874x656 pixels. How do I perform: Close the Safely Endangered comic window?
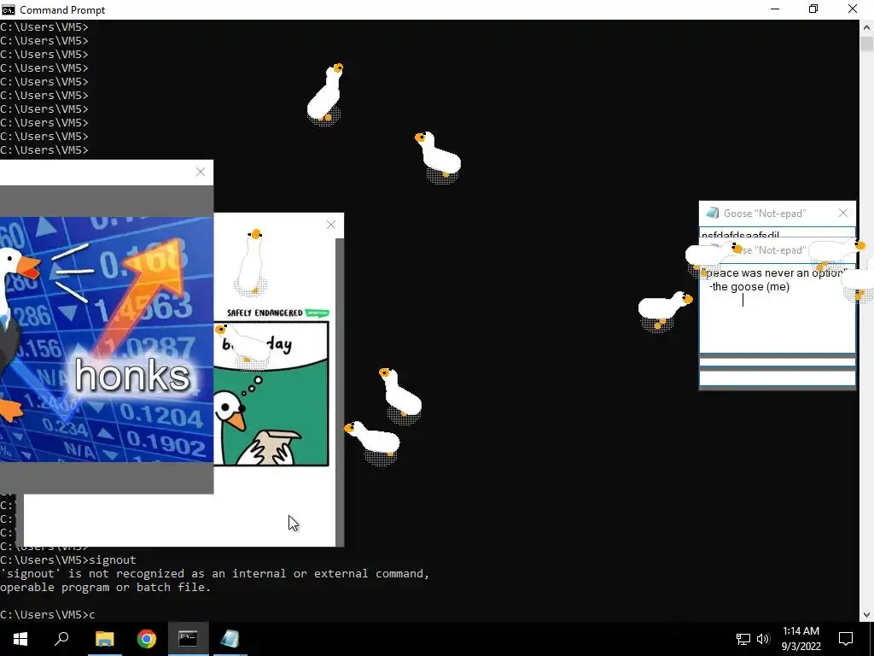coord(331,225)
